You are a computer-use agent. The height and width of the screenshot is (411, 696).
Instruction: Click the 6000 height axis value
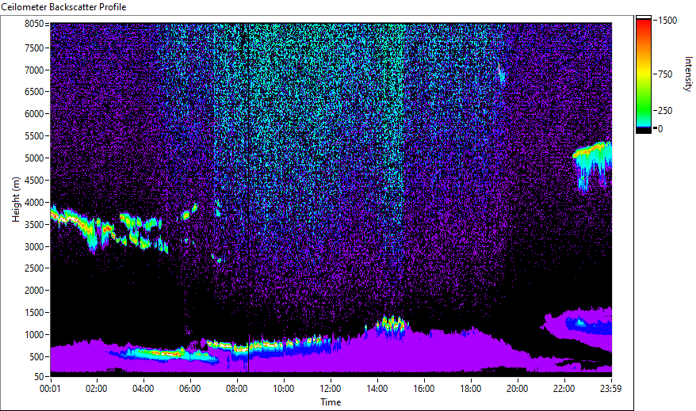point(34,114)
